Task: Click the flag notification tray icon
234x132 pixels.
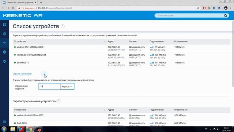Action: coord(215,129)
